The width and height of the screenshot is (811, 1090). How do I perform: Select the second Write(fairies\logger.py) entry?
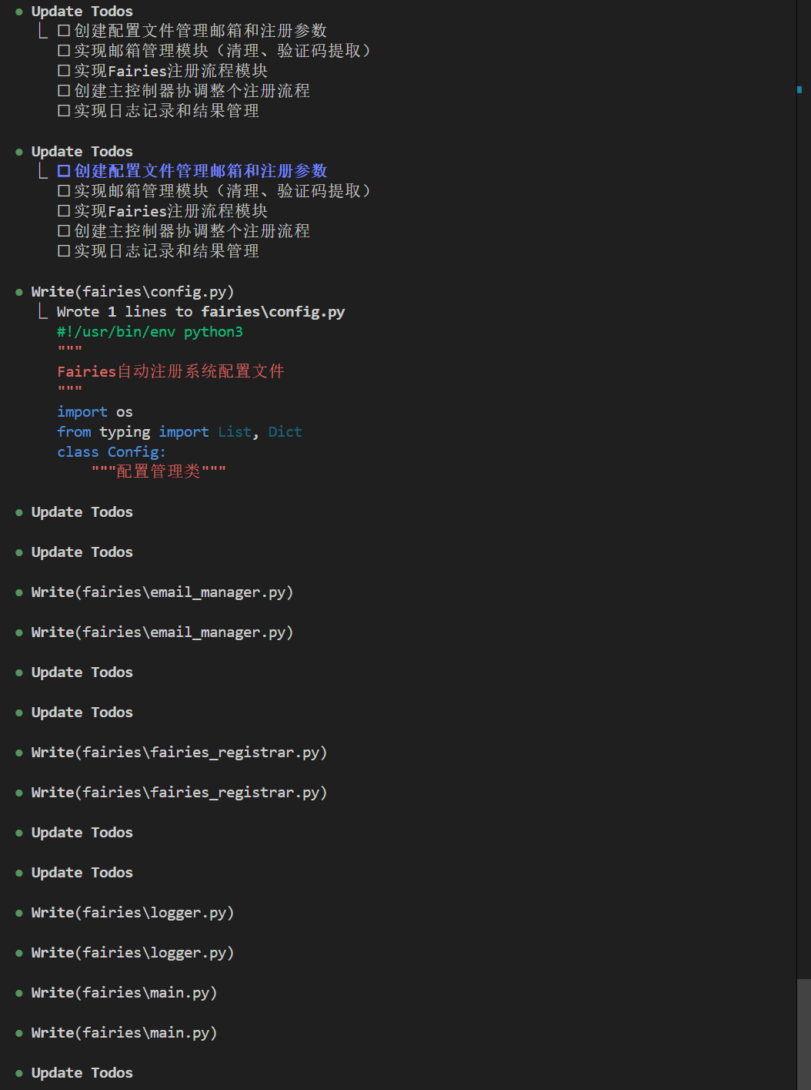132,953
